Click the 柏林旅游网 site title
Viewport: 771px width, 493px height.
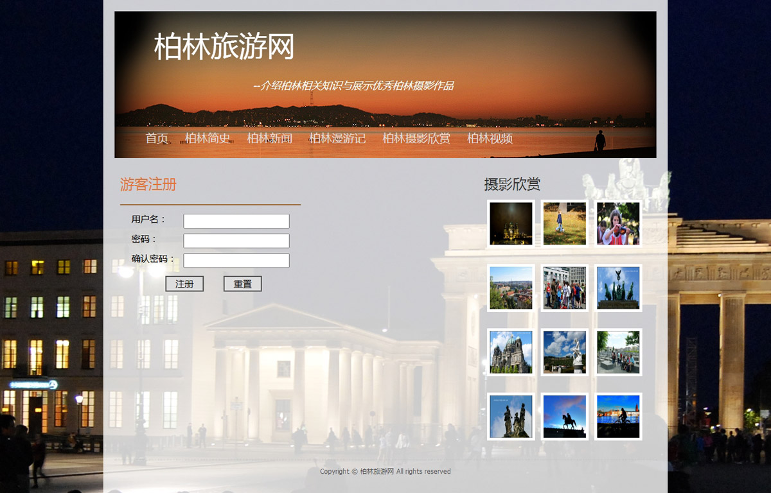[x=224, y=48]
